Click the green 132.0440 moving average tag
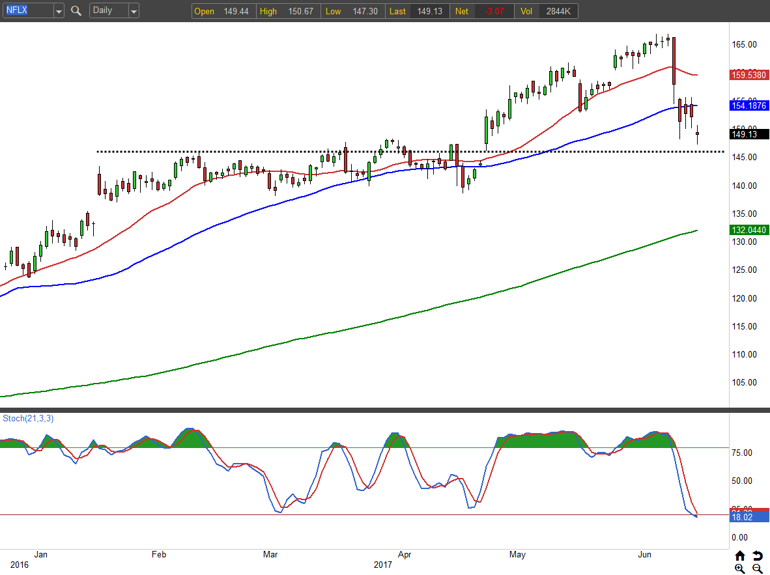Image resolution: width=770 pixels, height=575 pixels. tap(750, 230)
